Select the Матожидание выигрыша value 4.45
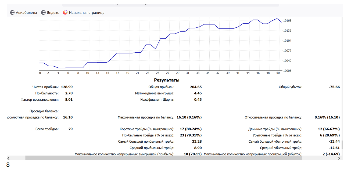The width and height of the screenshot is (351, 170). 198,93
